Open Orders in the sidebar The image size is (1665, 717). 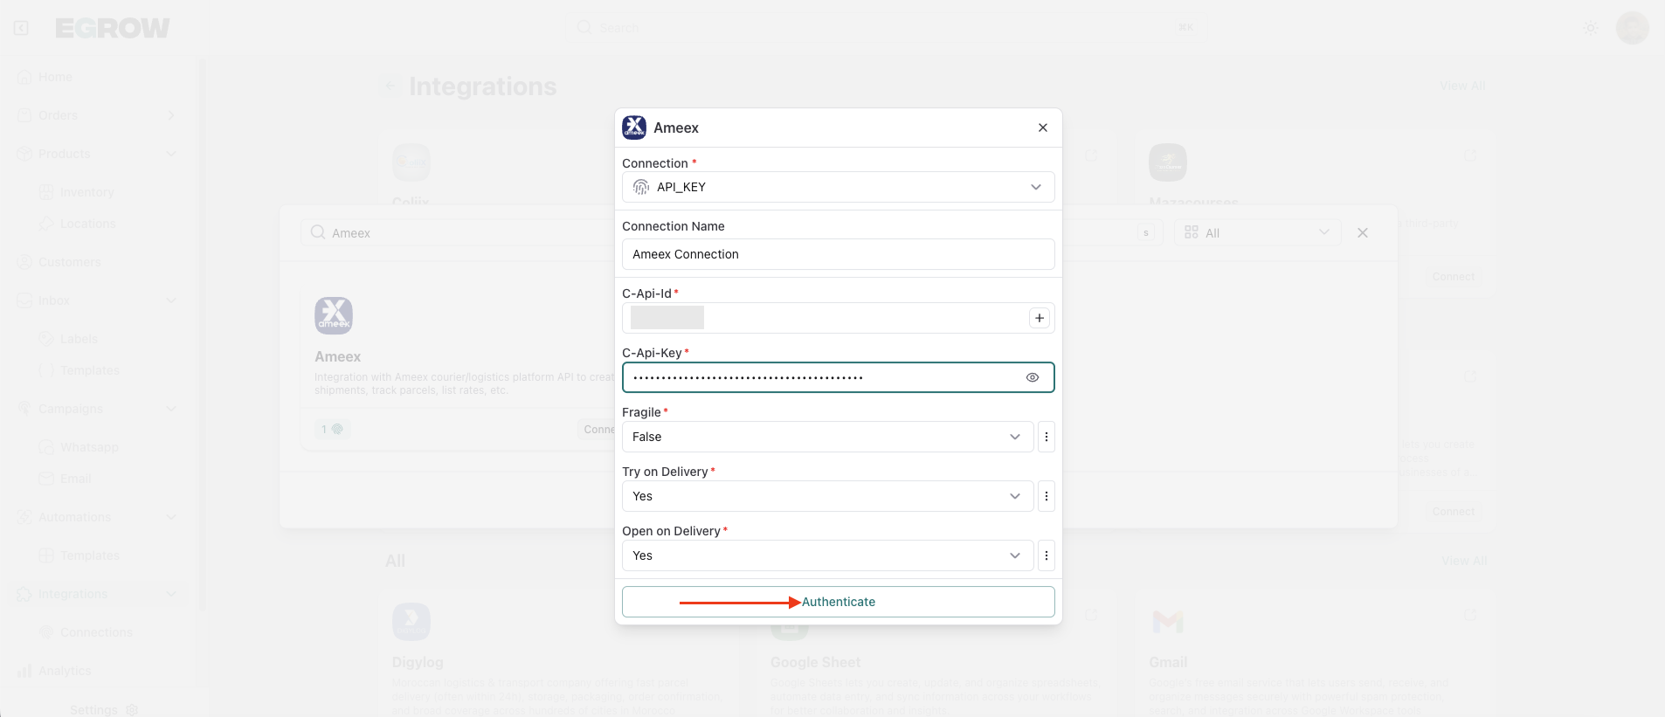pos(58,115)
